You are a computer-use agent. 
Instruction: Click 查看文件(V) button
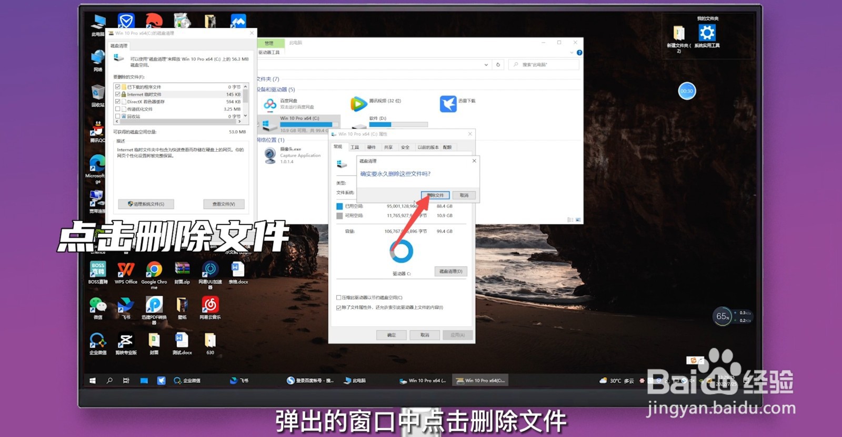click(224, 204)
